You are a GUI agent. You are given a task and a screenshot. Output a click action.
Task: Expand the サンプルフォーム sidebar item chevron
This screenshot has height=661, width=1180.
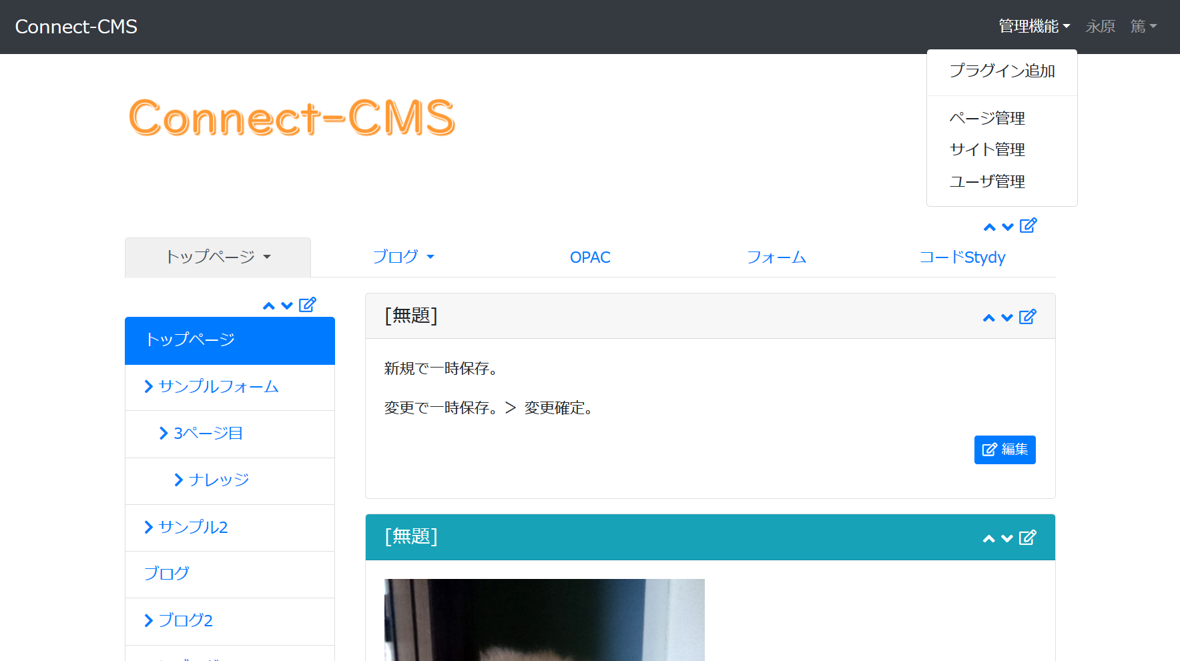pos(148,386)
